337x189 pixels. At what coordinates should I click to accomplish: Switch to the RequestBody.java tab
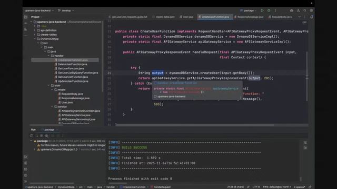pyautogui.click(x=280, y=17)
